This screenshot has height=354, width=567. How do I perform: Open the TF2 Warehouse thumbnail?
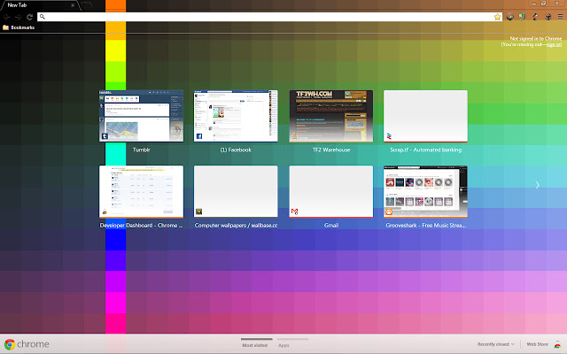(x=330, y=116)
